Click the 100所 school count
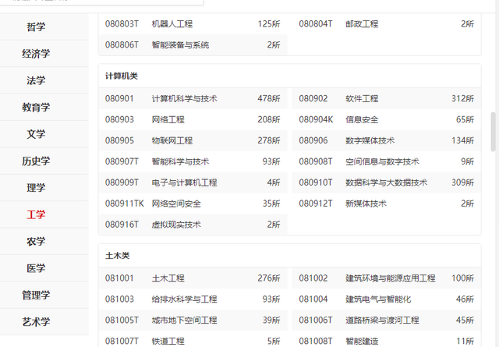Image resolution: width=499 pixels, height=347 pixels. pos(462,278)
